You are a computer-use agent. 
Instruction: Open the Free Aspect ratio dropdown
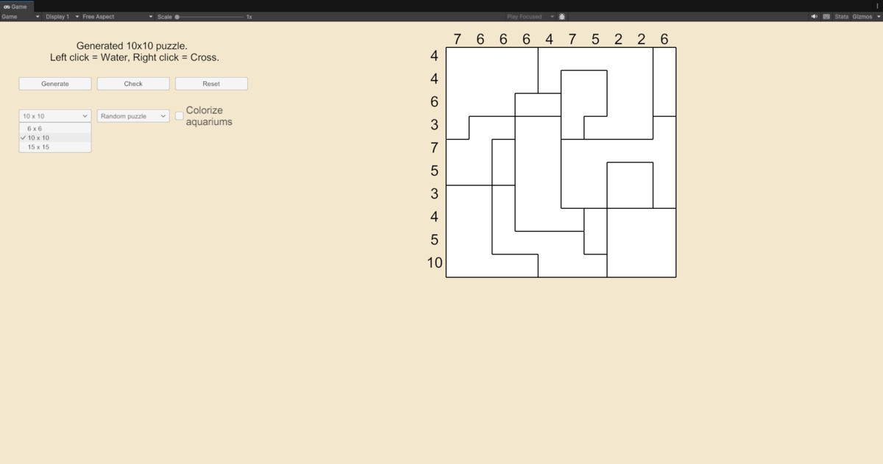point(118,16)
